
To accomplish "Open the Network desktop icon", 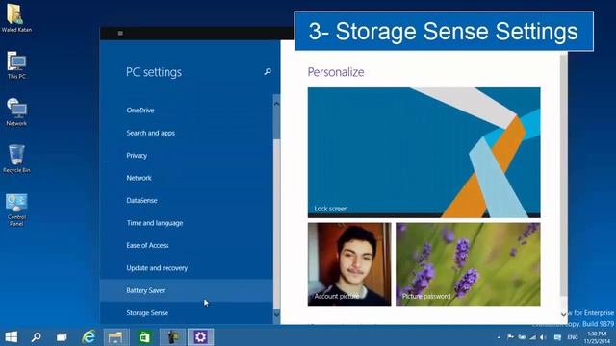I will 16,112.
